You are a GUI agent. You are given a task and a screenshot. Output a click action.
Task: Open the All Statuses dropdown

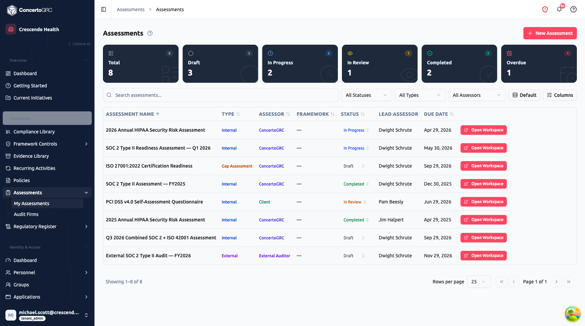click(367, 95)
